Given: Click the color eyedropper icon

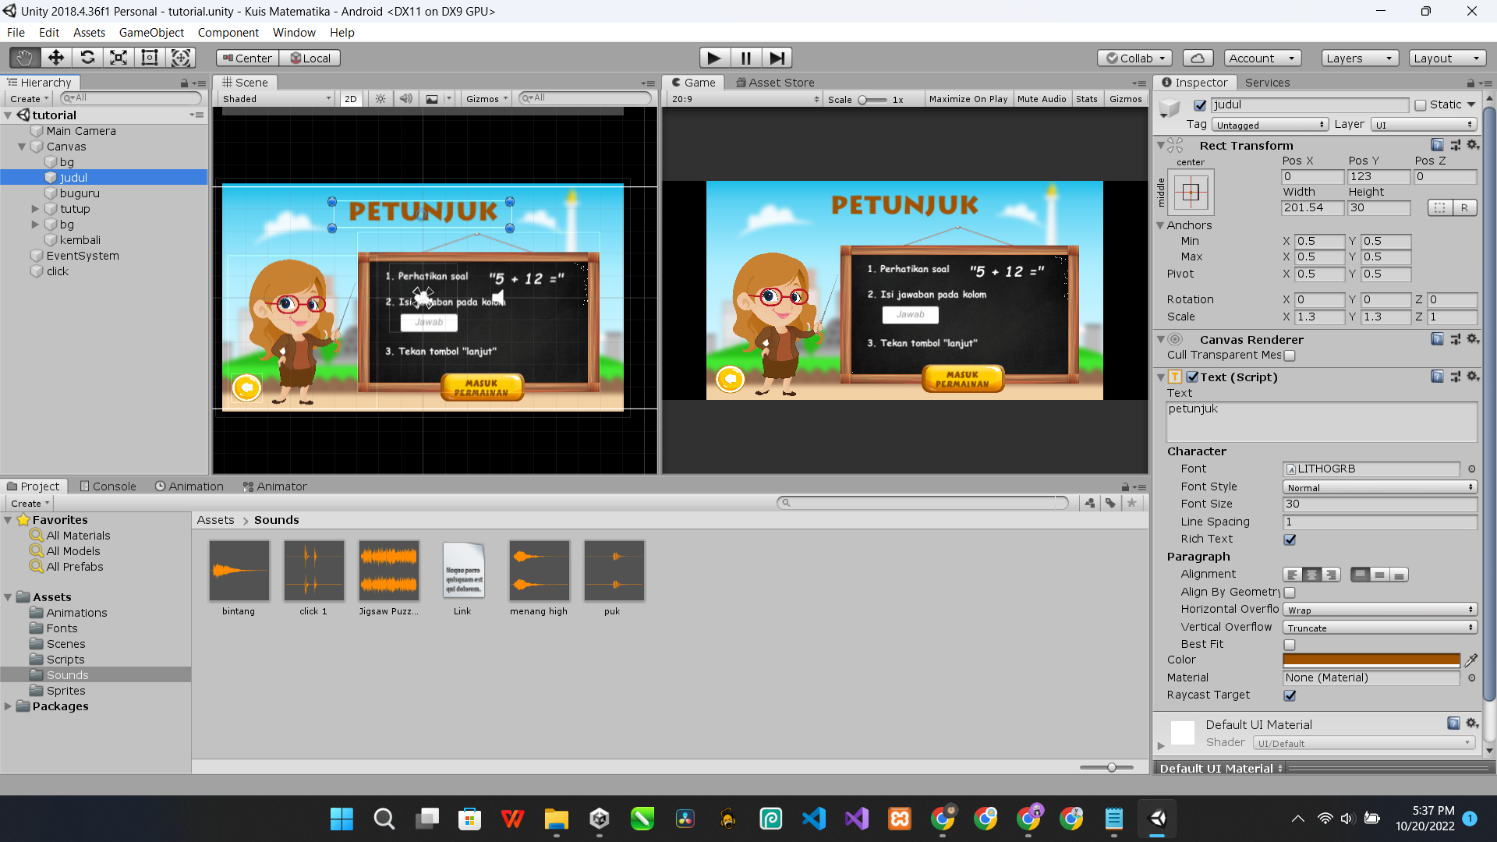Looking at the screenshot, I should 1470,660.
